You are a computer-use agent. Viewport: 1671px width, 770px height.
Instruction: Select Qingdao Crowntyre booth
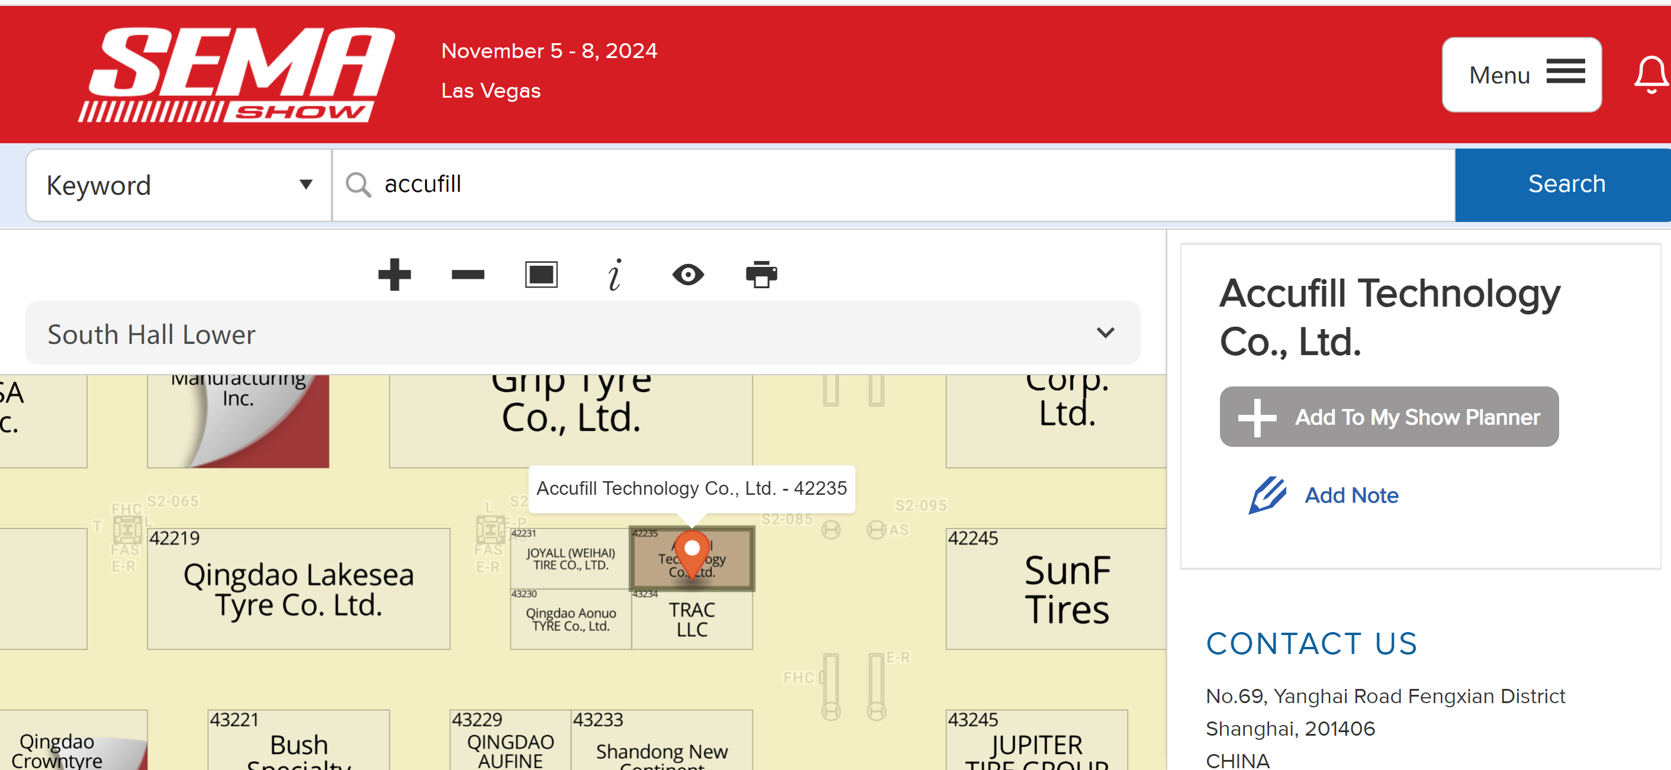pyautogui.click(x=73, y=740)
